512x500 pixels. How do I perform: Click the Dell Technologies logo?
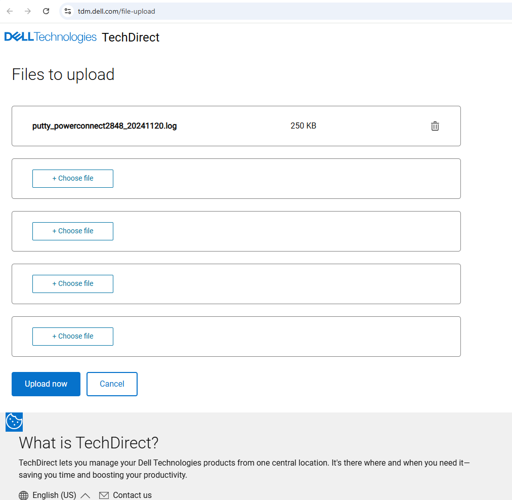click(50, 37)
